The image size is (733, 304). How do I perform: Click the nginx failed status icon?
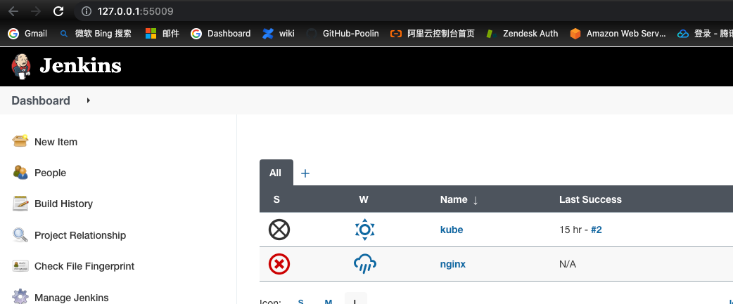(279, 265)
